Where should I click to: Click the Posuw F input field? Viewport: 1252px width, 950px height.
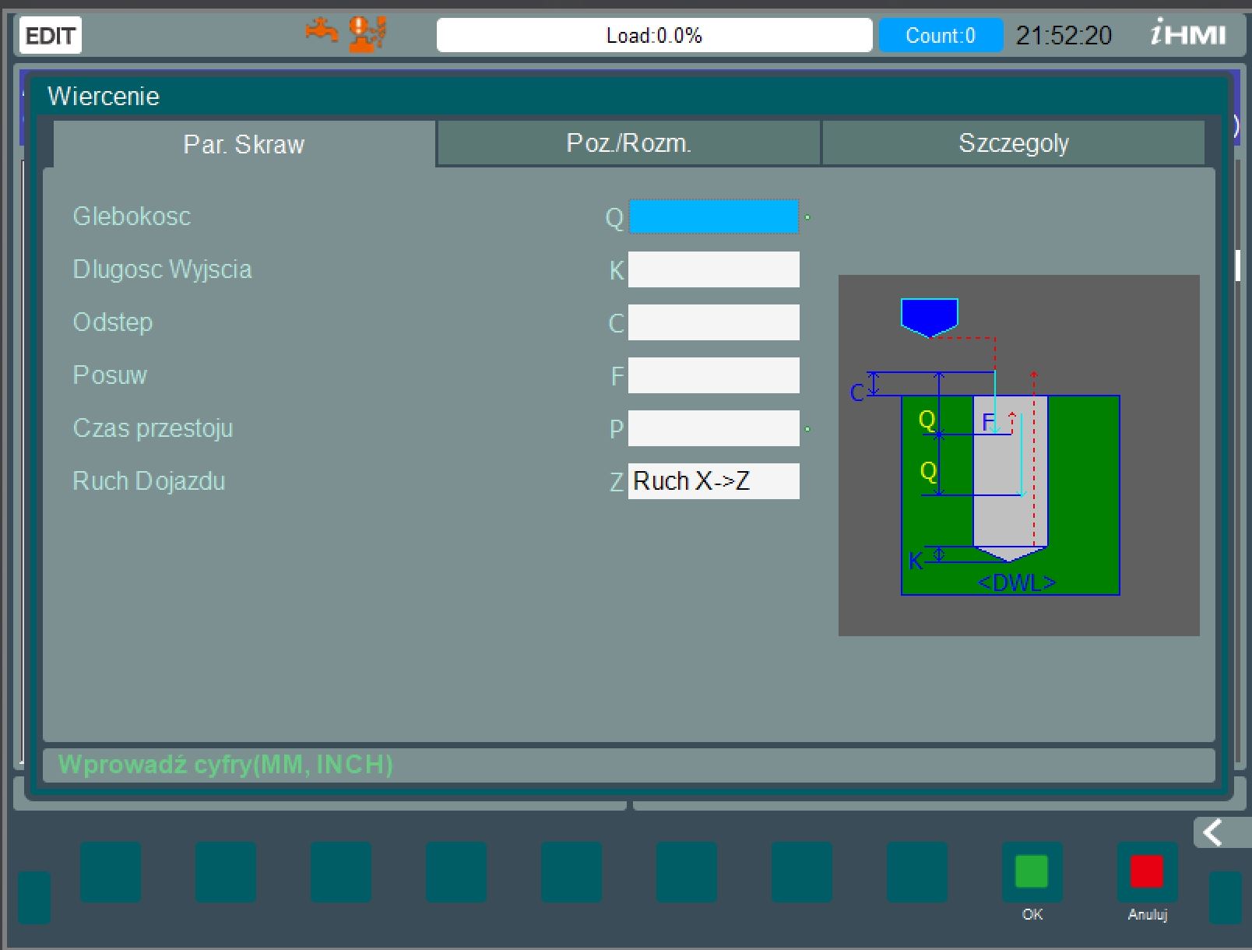pyautogui.click(x=713, y=375)
